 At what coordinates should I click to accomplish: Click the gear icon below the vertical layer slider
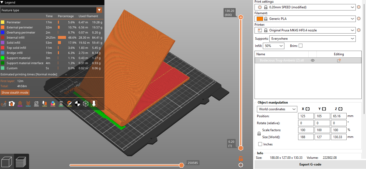point(241,165)
